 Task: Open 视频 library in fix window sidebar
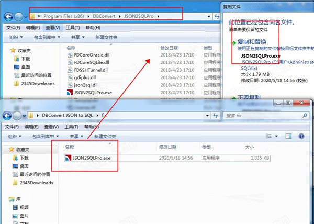tap(20, 207)
